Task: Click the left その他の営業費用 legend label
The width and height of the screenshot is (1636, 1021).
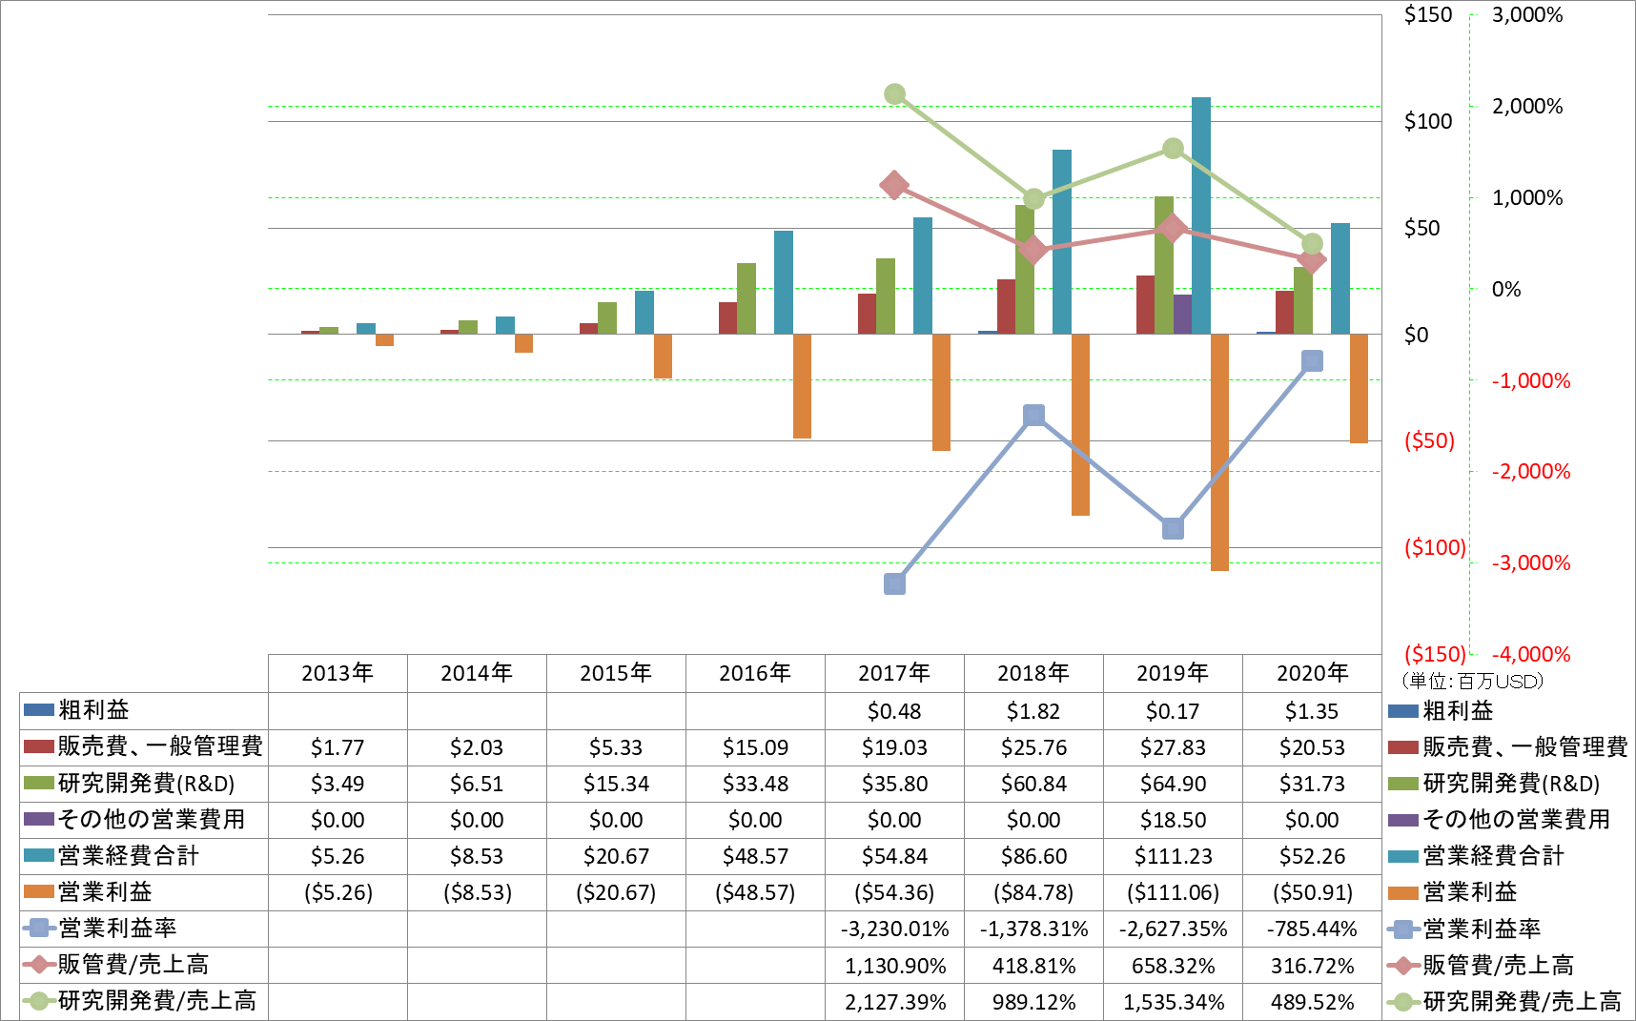Action: [152, 819]
